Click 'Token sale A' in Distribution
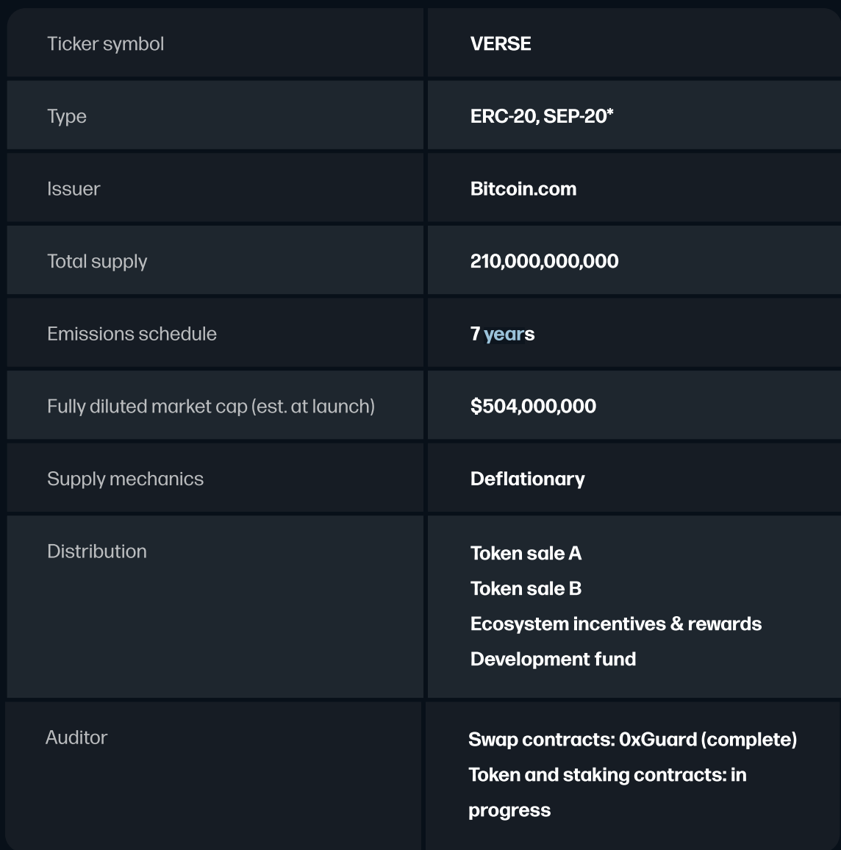The width and height of the screenshot is (841, 850). [526, 554]
